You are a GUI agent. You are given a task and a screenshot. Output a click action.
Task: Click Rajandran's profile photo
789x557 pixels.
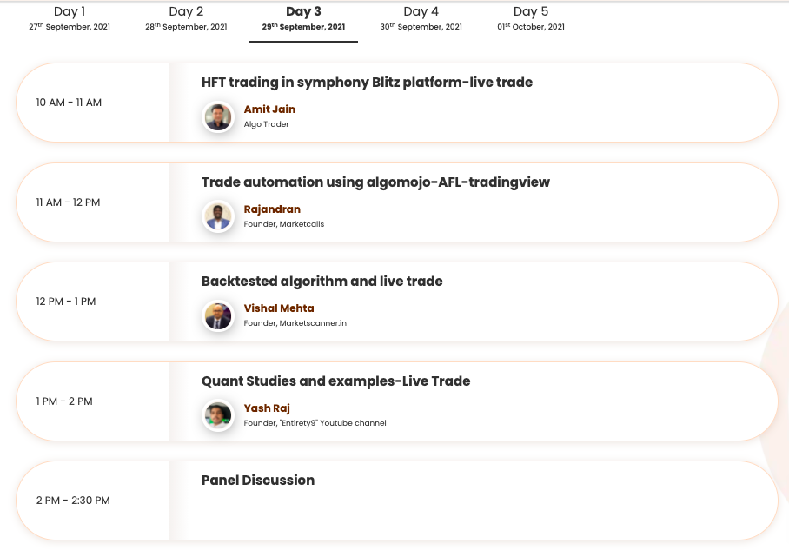[x=217, y=216]
